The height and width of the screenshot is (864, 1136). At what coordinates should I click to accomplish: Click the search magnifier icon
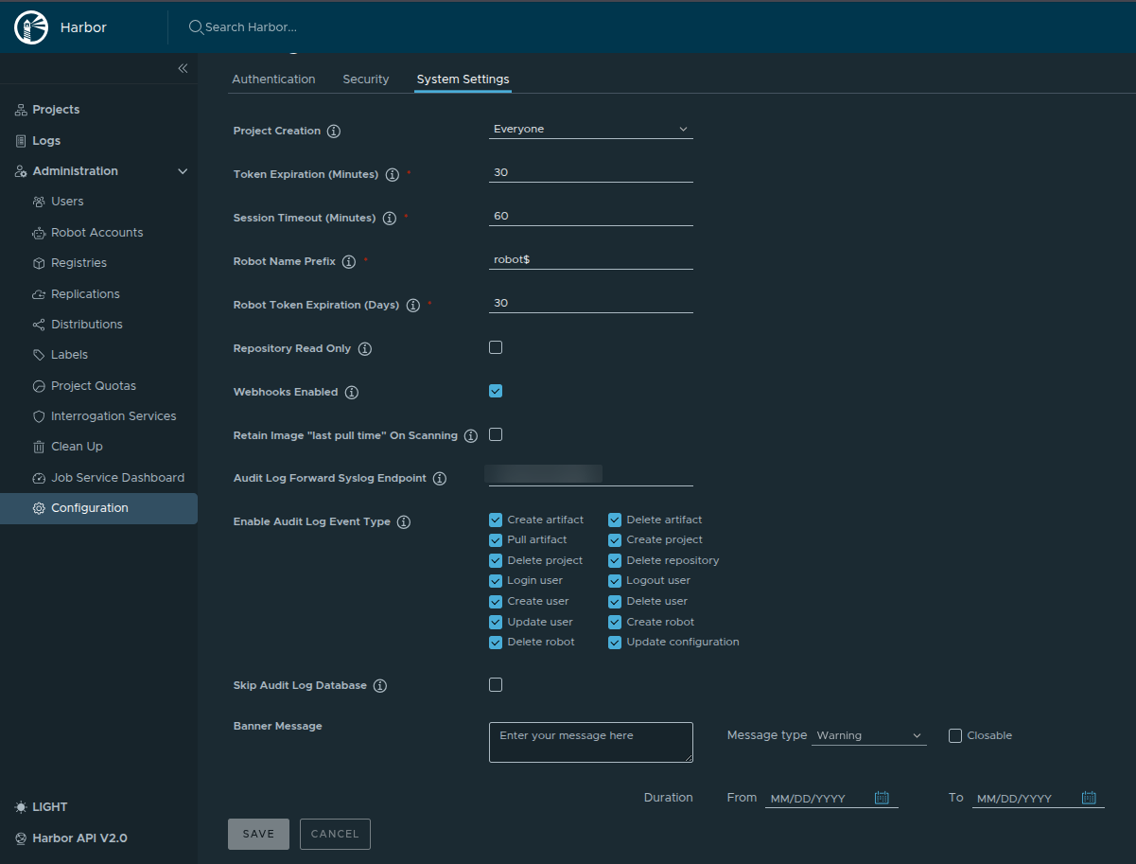pos(196,27)
